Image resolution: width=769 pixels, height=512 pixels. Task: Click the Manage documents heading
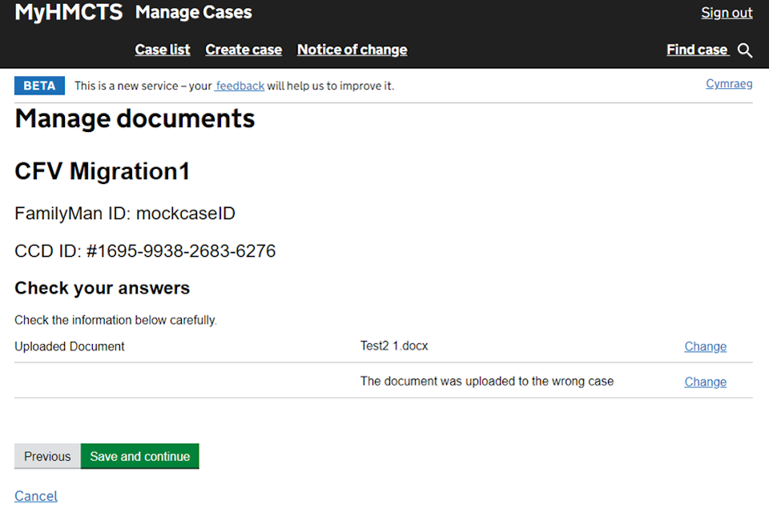tap(135, 119)
